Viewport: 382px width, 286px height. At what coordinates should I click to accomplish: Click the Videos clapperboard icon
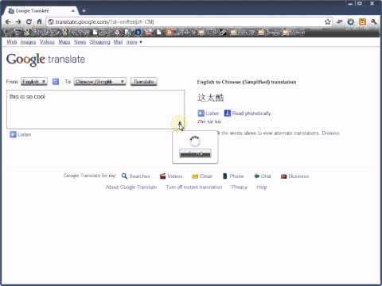pos(162,176)
